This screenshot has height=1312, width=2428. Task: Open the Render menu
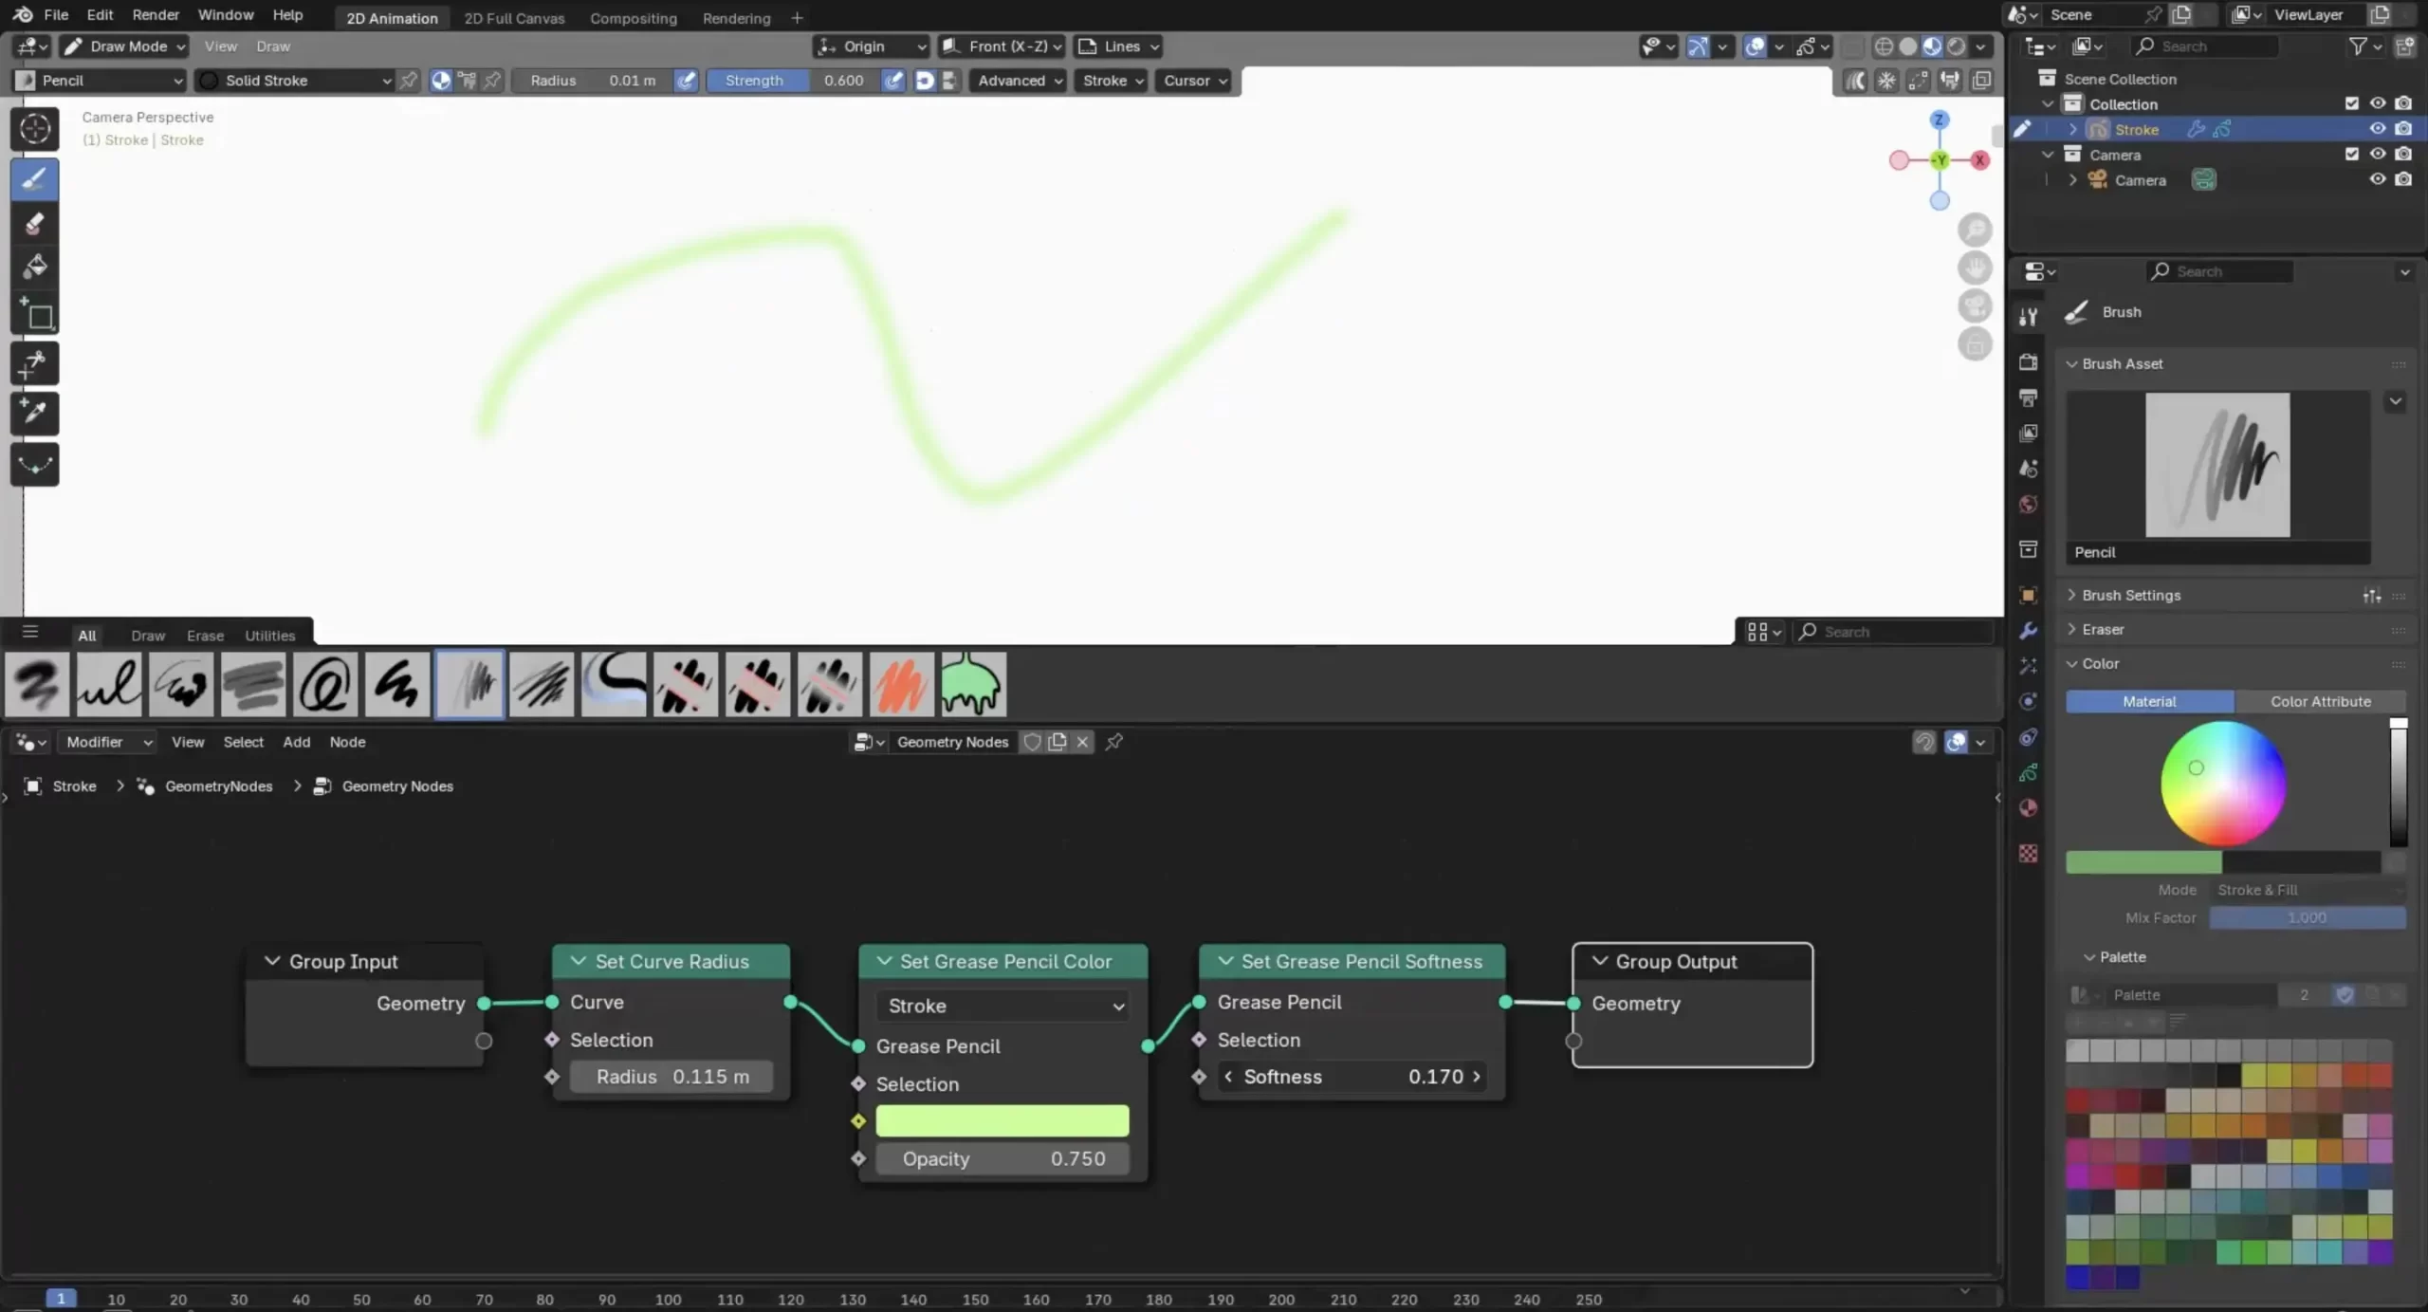[156, 14]
